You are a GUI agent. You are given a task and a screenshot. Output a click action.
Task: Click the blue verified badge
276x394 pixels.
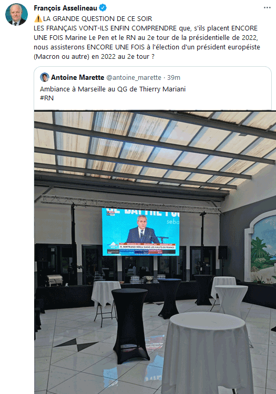tap(103, 8)
